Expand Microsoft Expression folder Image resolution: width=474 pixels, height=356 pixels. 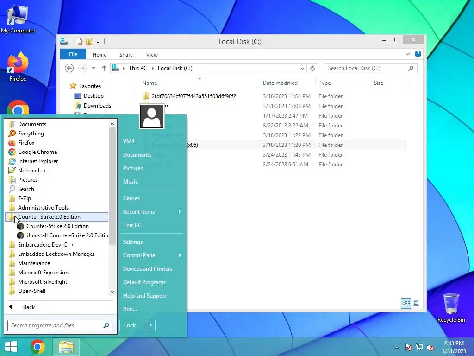coord(56,273)
